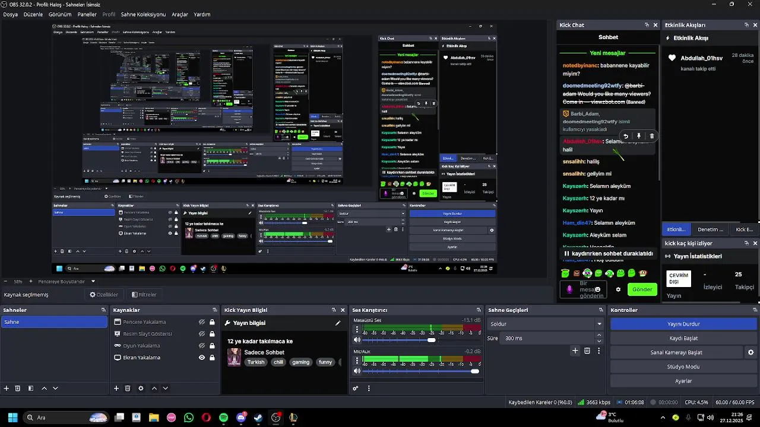
Task: Move the scene down in Sahneler panel
Action: click(x=55, y=388)
